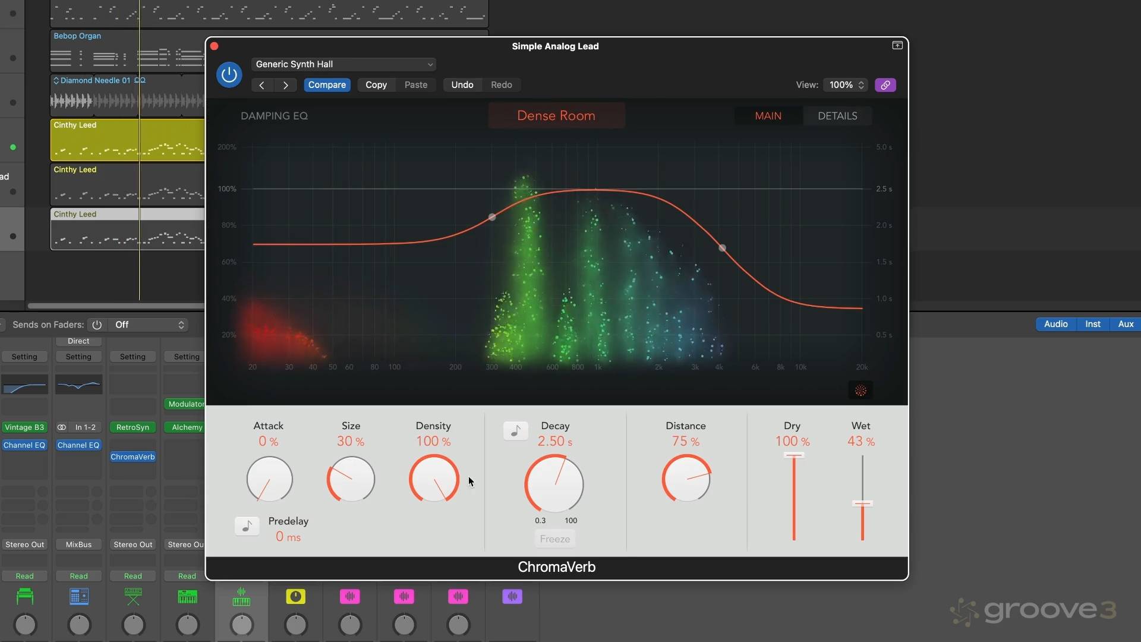Toggle the red visualization icon below the EQ graph
This screenshot has height=642, width=1141.
[860, 391]
